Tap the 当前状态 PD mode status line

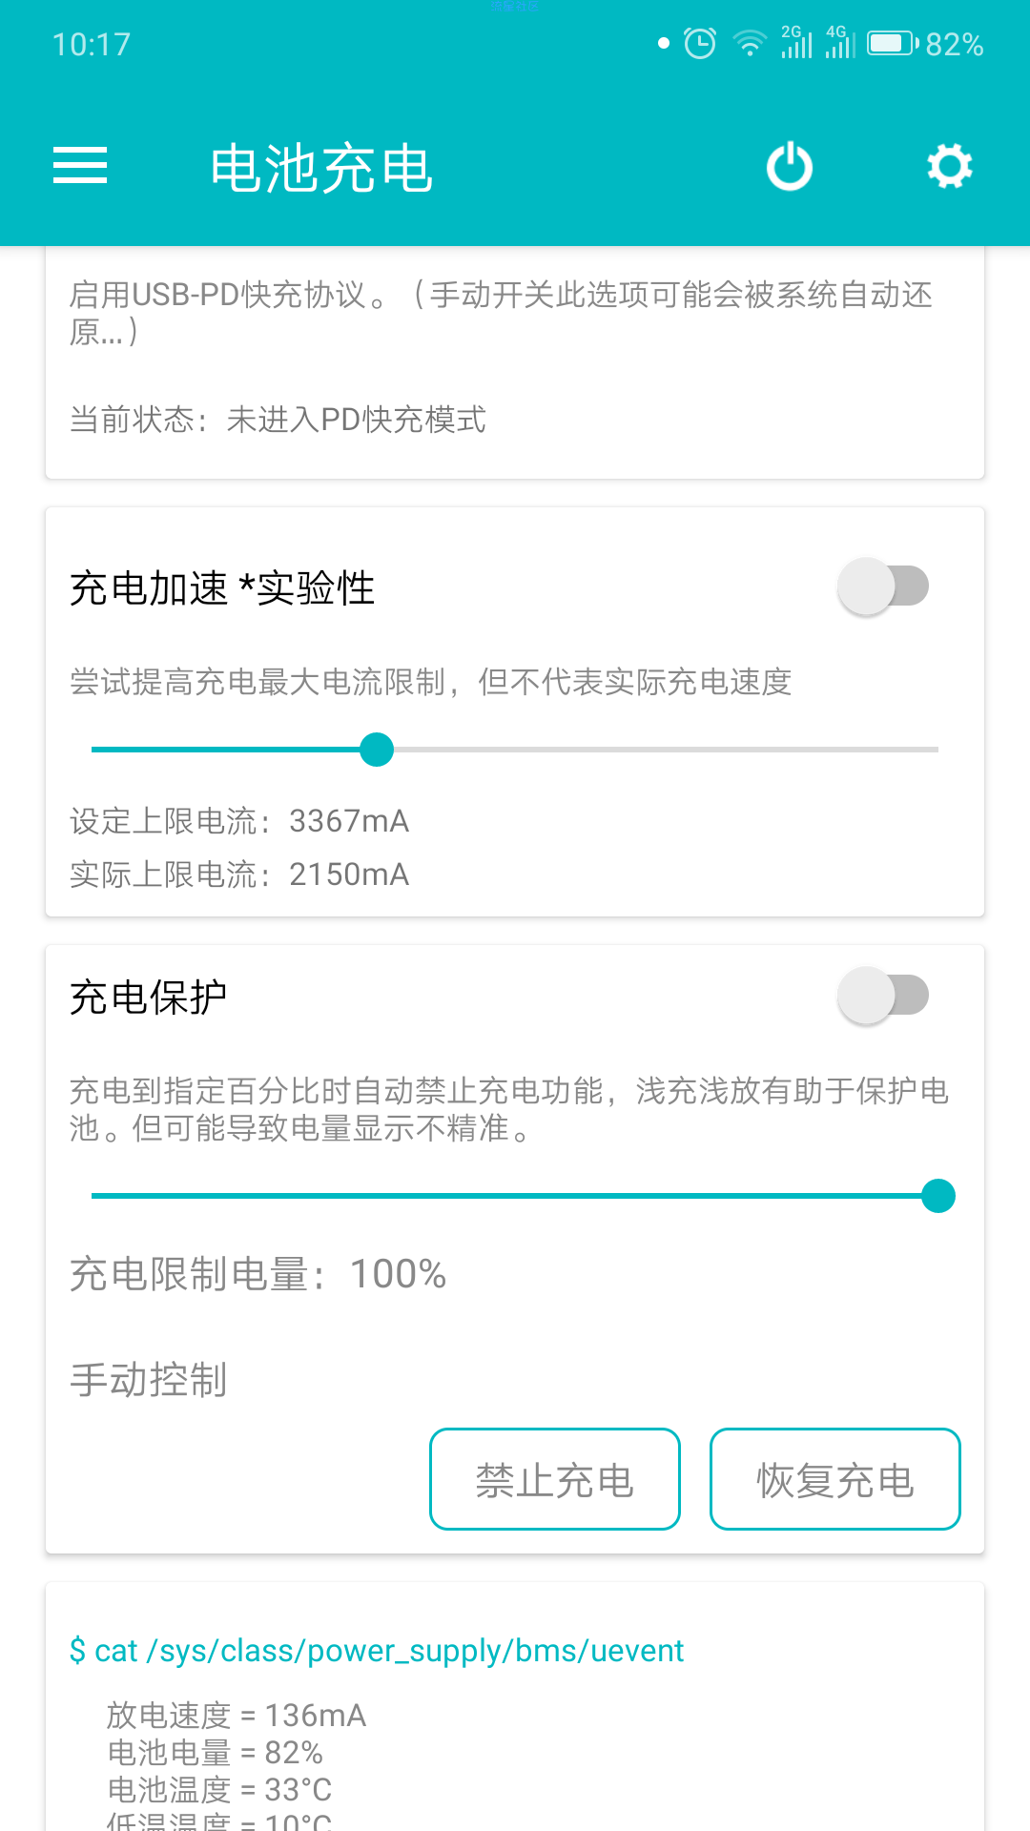278,420
